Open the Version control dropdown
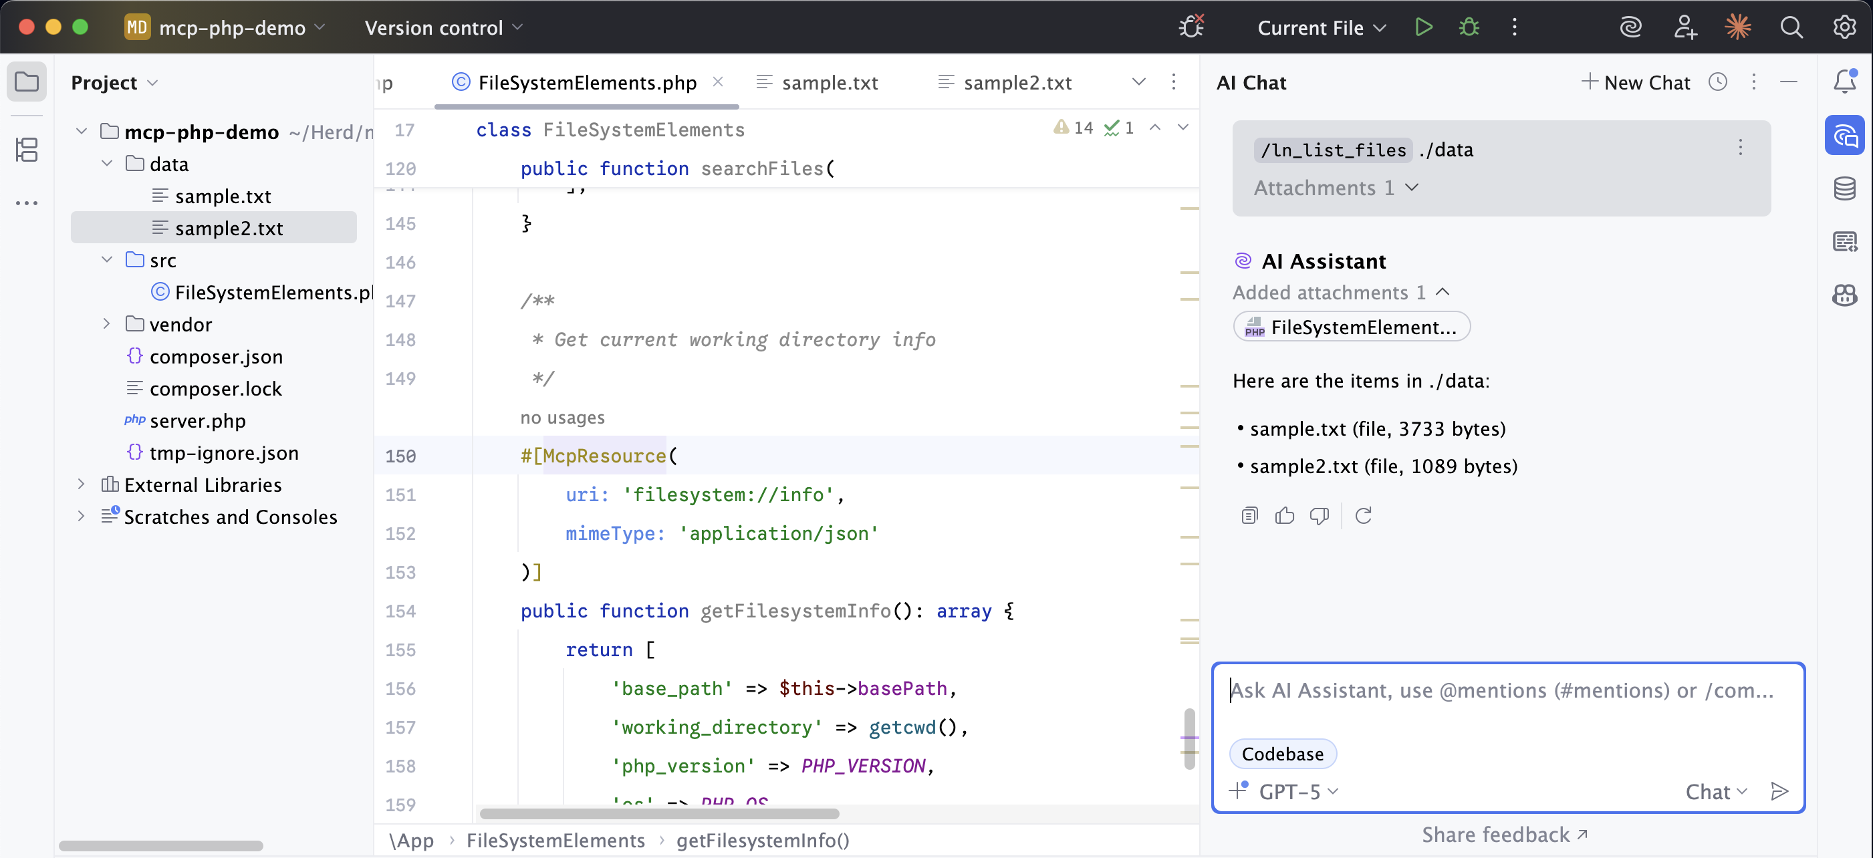This screenshot has height=858, width=1873. [444, 27]
